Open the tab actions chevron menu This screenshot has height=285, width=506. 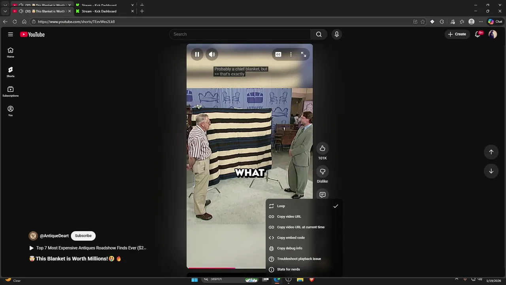pos(5,11)
